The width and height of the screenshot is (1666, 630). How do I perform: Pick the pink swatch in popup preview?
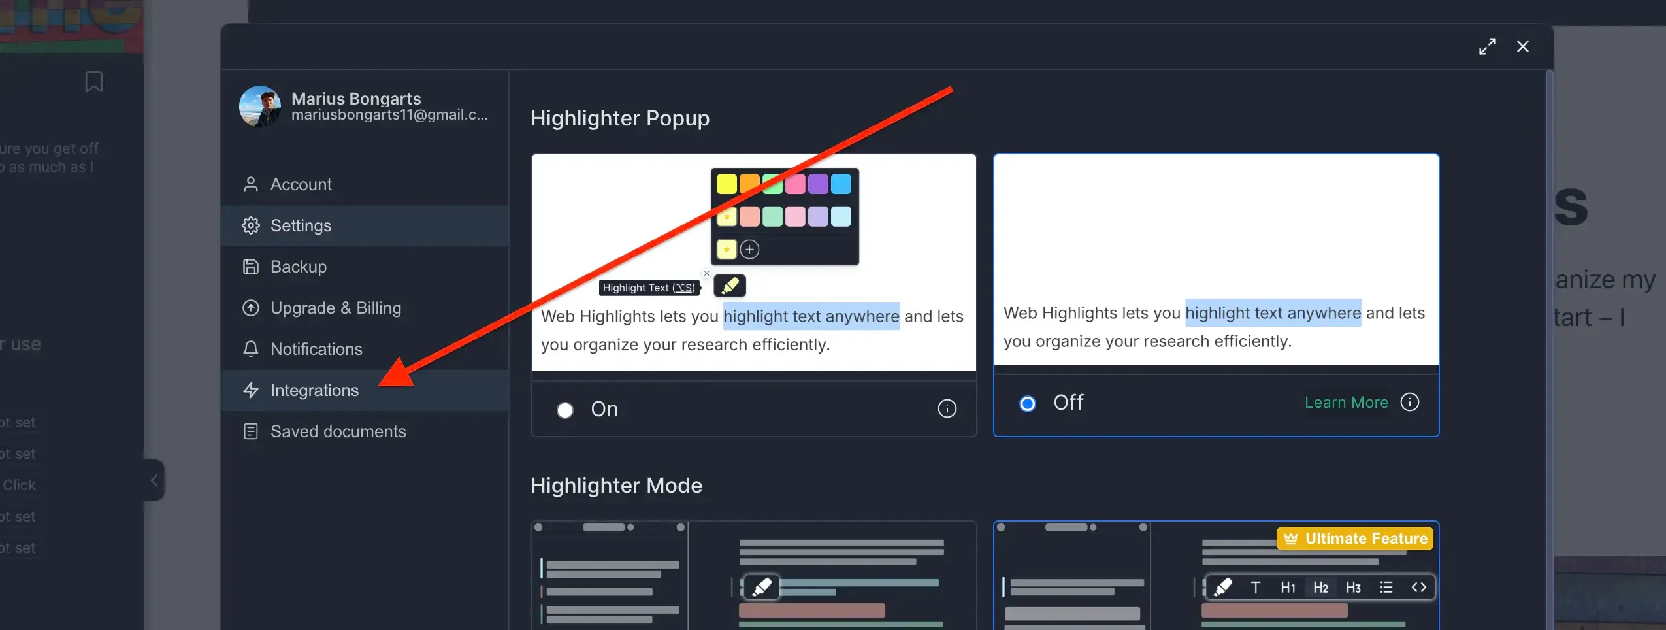point(795,184)
